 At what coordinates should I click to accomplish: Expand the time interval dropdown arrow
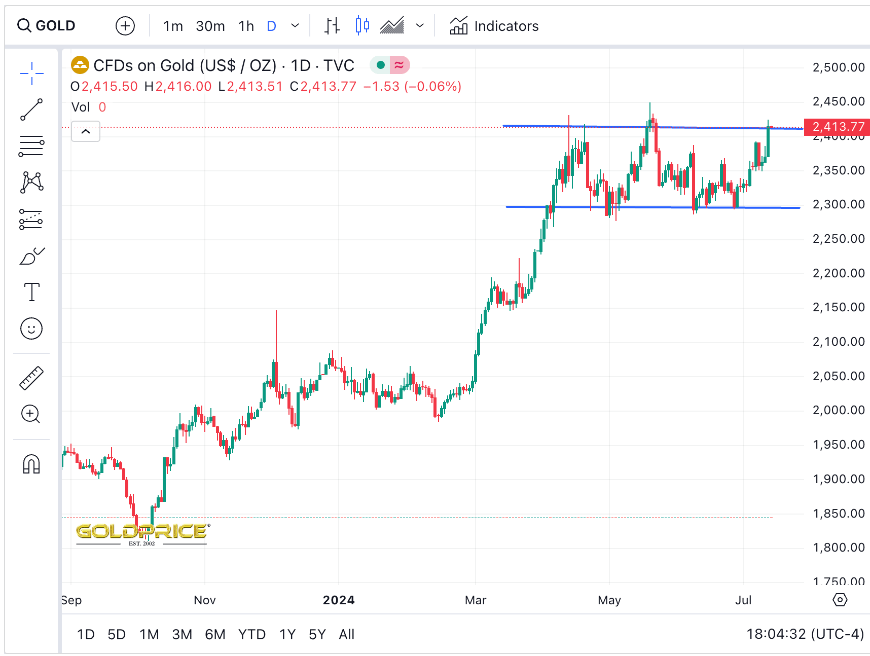(295, 26)
